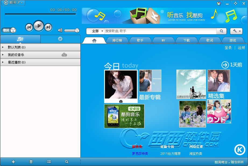This screenshot has height=166, width=248.
Task: Click the 登录 login link
Action: [x=228, y=48]
